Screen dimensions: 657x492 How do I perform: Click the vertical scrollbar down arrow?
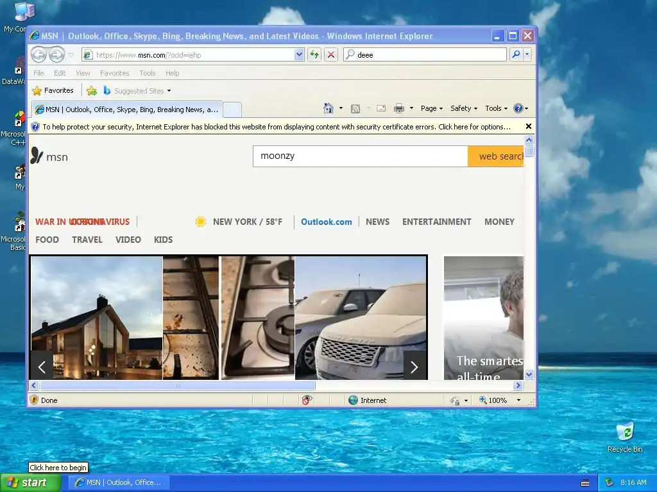coord(529,374)
